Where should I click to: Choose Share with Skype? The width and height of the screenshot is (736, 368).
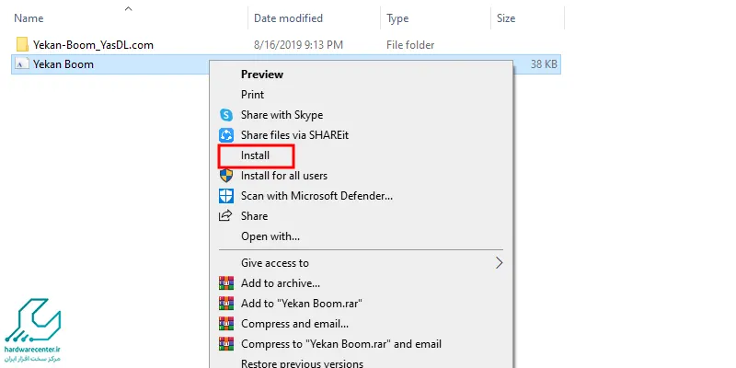tap(282, 115)
